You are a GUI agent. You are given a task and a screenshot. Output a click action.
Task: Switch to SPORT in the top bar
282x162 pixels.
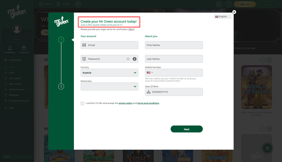tap(46, 4)
